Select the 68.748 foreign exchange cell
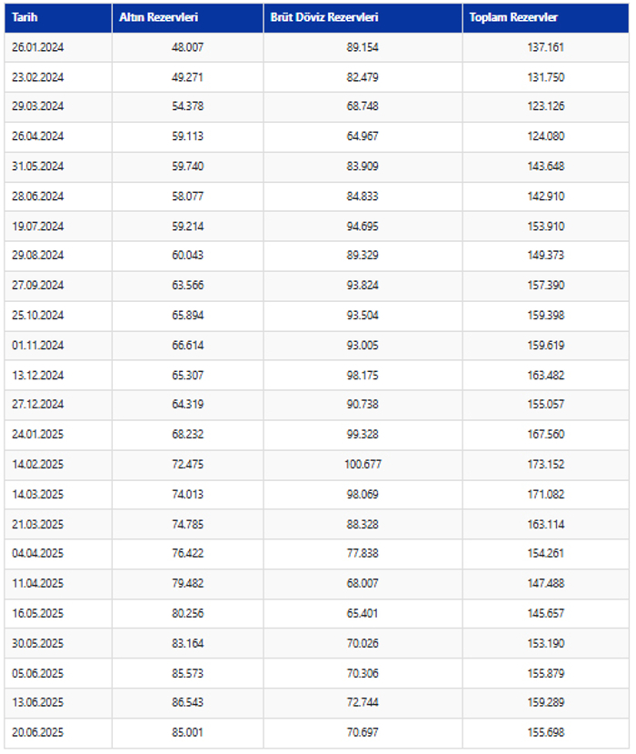 [363, 106]
